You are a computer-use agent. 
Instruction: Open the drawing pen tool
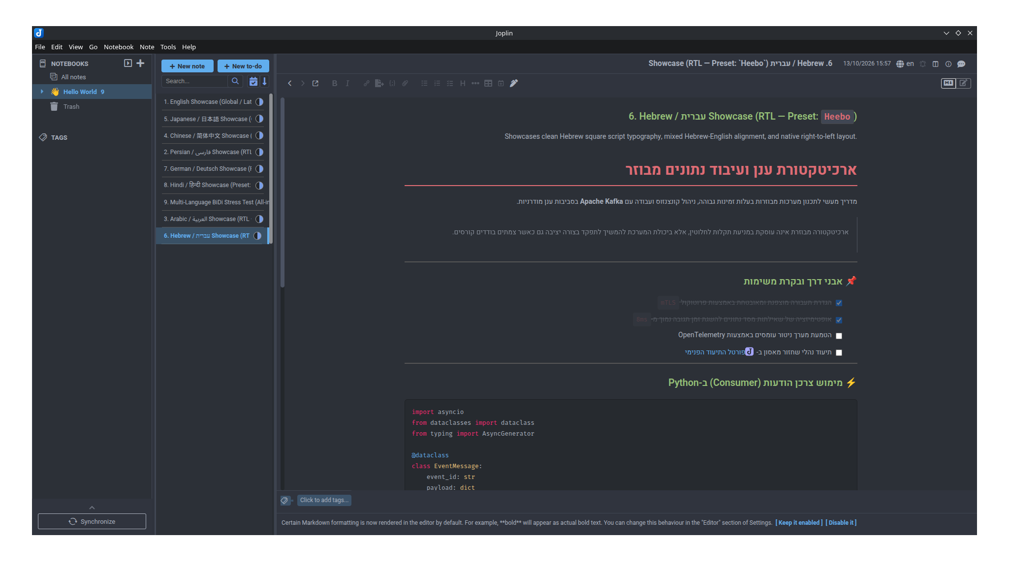(x=514, y=84)
